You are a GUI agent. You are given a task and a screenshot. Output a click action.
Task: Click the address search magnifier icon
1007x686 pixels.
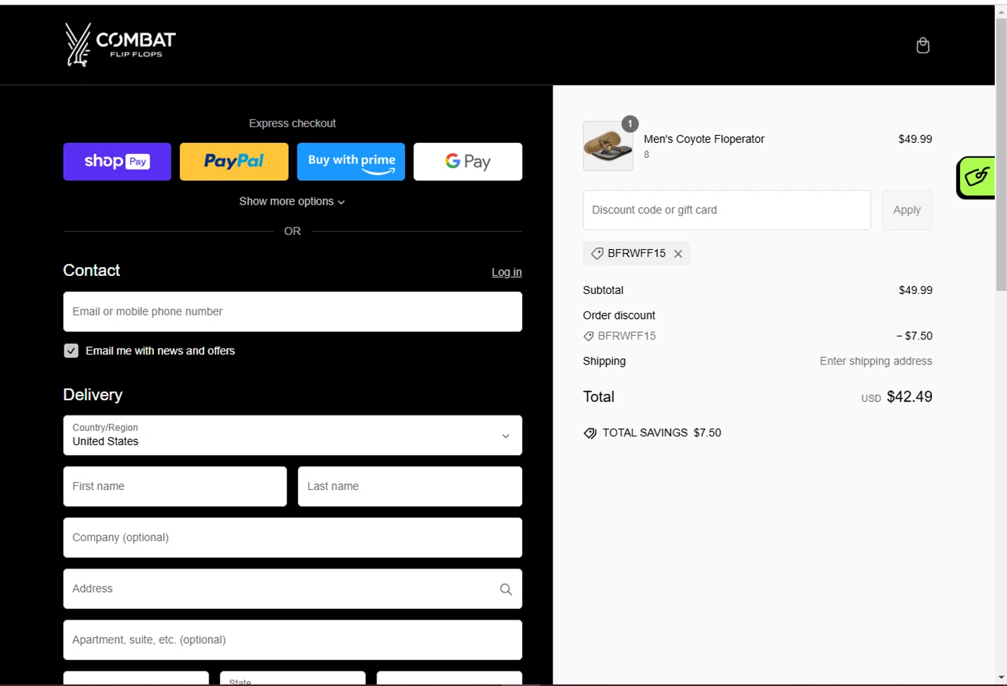(x=506, y=589)
